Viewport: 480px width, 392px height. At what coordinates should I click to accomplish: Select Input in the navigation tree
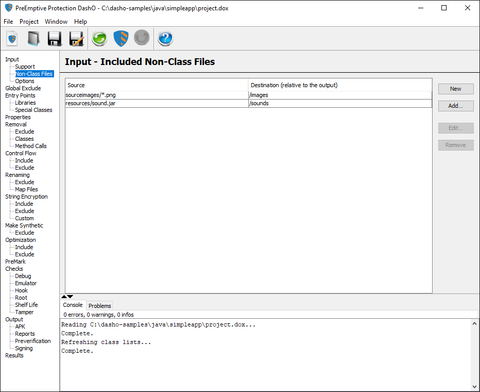click(12, 59)
